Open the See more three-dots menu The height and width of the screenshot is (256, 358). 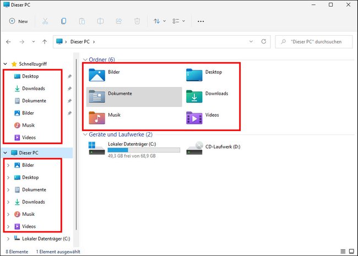click(200, 21)
